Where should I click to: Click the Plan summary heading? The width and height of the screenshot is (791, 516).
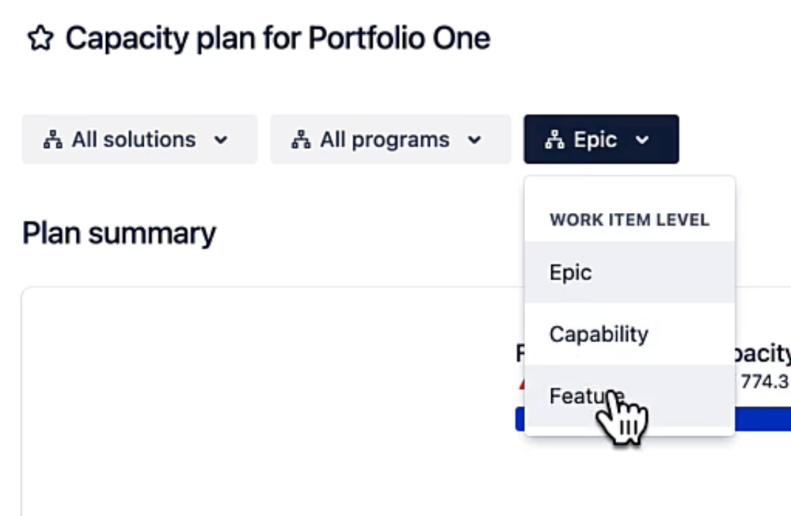tap(119, 233)
